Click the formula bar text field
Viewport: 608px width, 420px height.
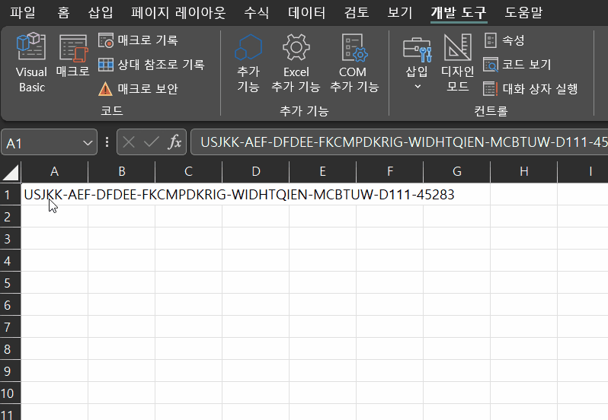coord(399,142)
